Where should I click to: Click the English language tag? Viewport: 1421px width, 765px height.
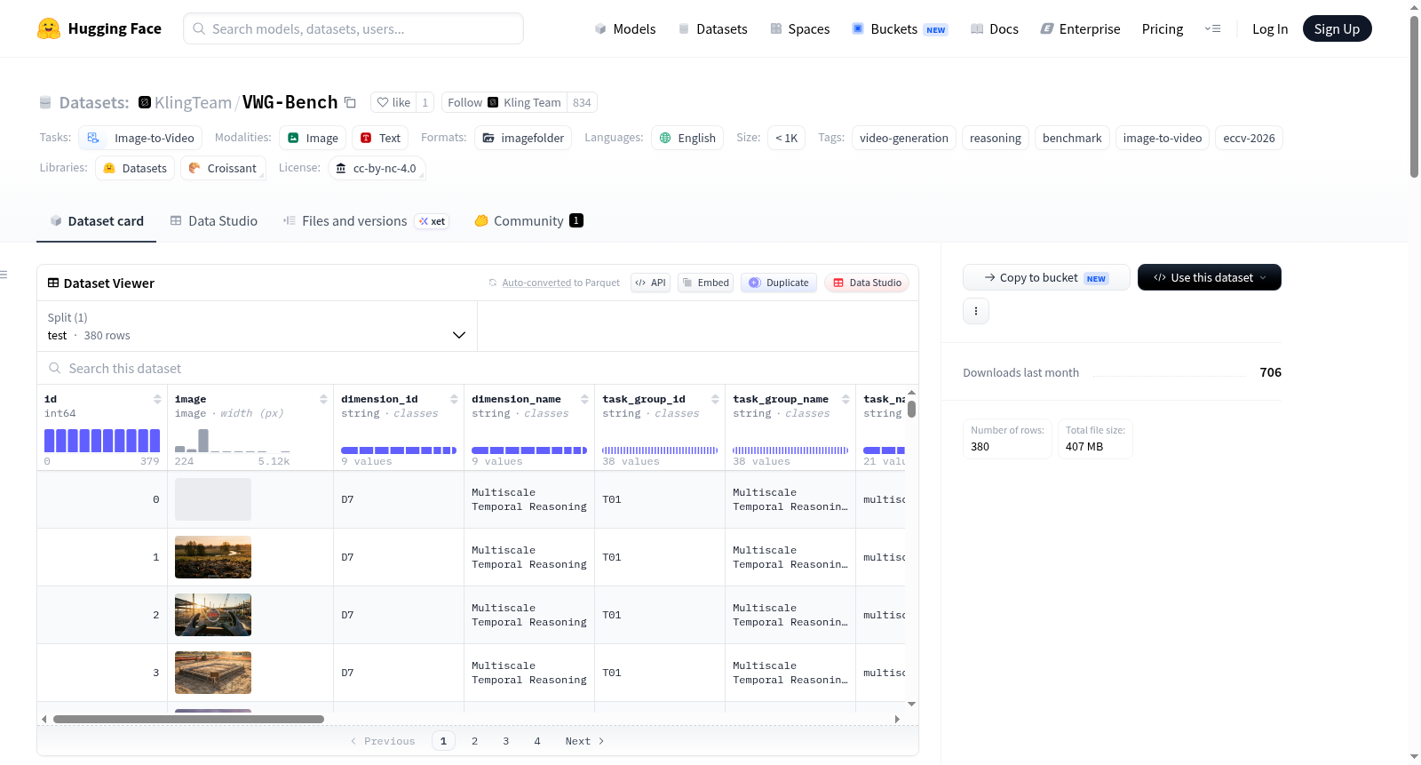coord(687,138)
